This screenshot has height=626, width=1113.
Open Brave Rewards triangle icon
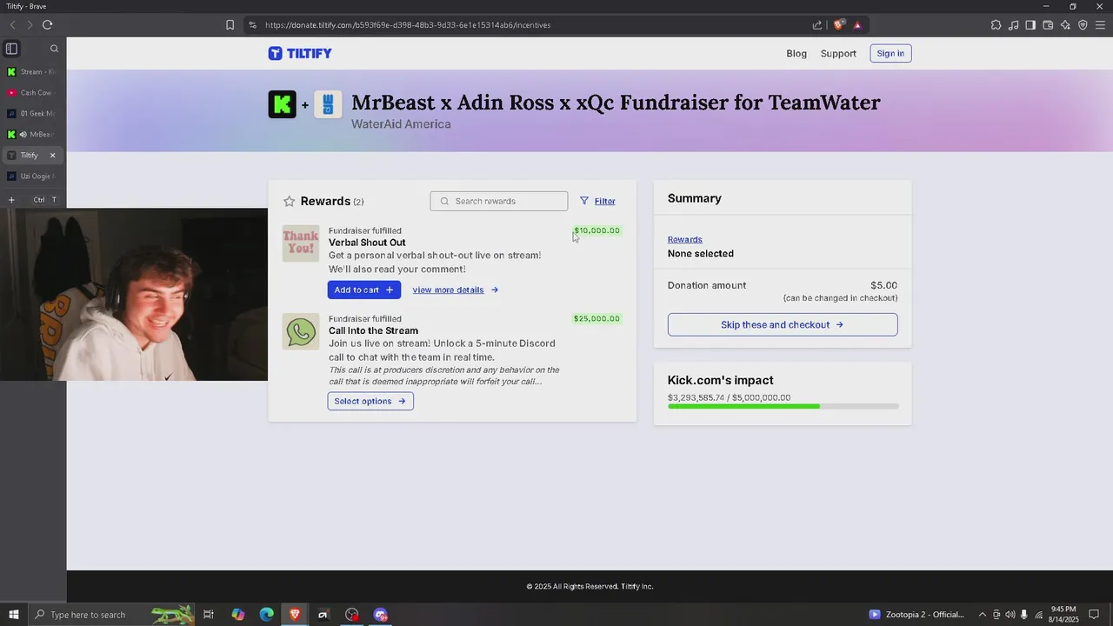(857, 25)
